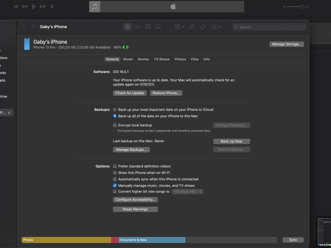The image size is (331, 248).
Task: Open Manage Storage
Action: click(x=287, y=44)
